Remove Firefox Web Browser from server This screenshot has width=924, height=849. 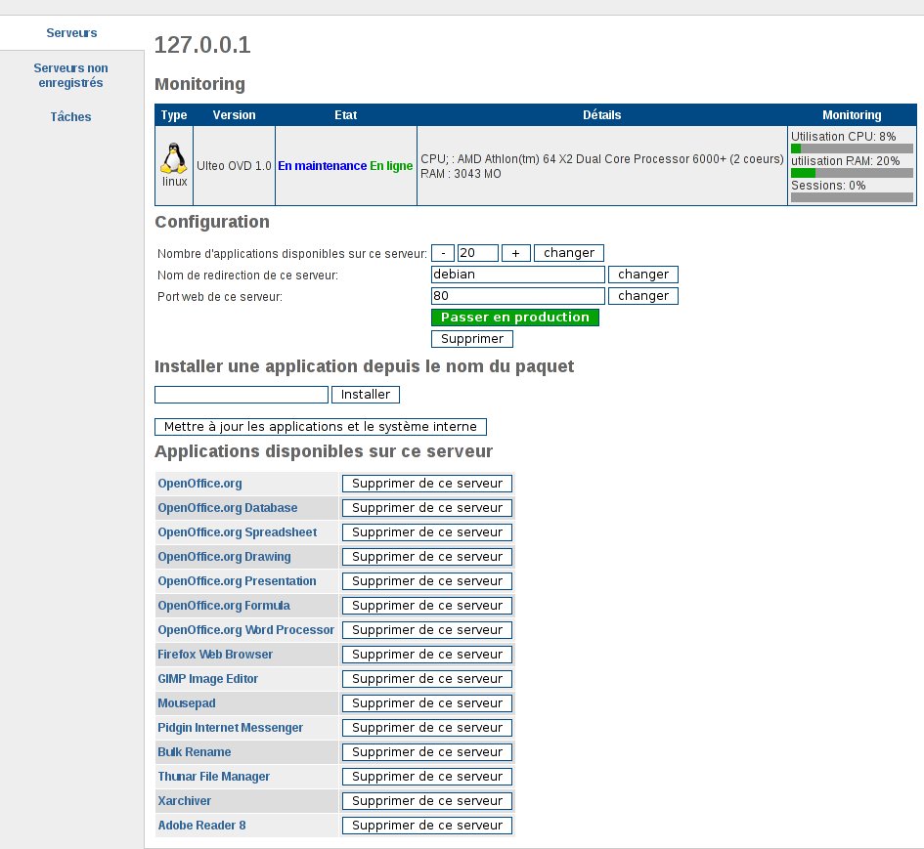[x=427, y=655]
